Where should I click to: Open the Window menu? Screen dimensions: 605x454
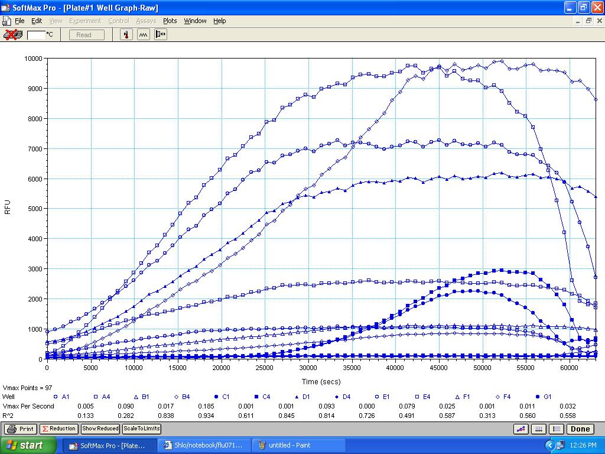pyautogui.click(x=195, y=21)
